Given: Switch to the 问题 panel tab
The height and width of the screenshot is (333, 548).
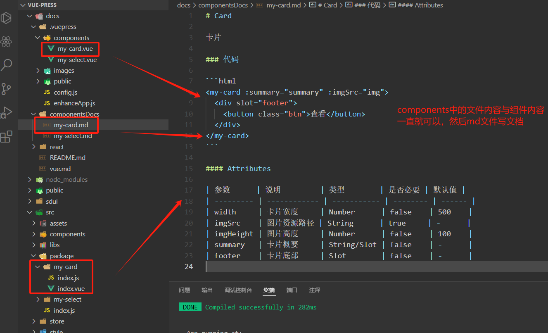Looking at the screenshot, I should tap(185, 290).
